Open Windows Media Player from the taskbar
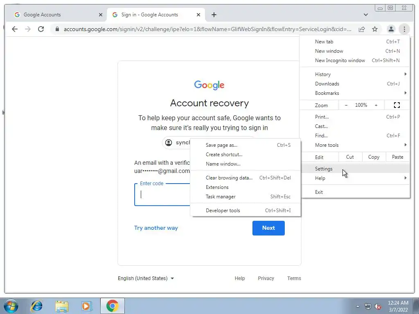The width and height of the screenshot is (419, 314). click(86, 306)
